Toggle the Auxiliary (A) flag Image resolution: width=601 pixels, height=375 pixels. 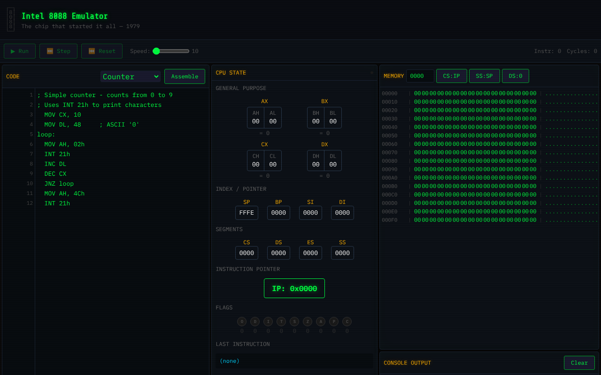pyautogui.click(x=321, y=322)
